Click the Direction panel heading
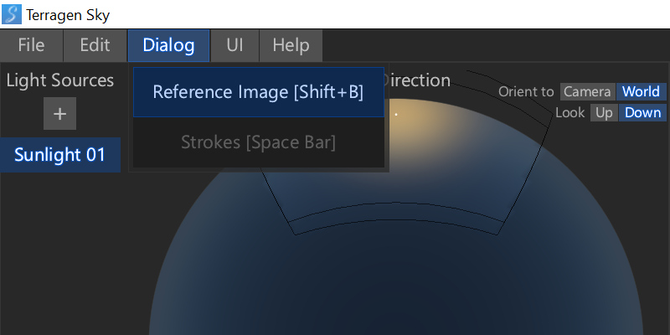 click(417, 80)
